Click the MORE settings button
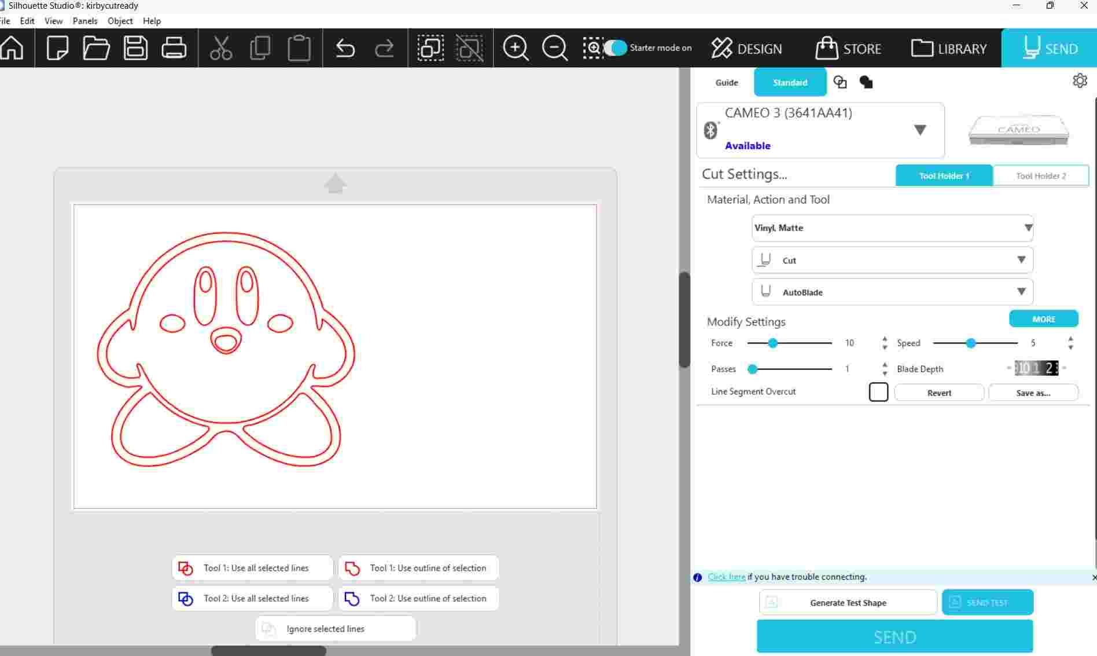The width and height of the screenshot is (1097, 656). click(1044, 319)
